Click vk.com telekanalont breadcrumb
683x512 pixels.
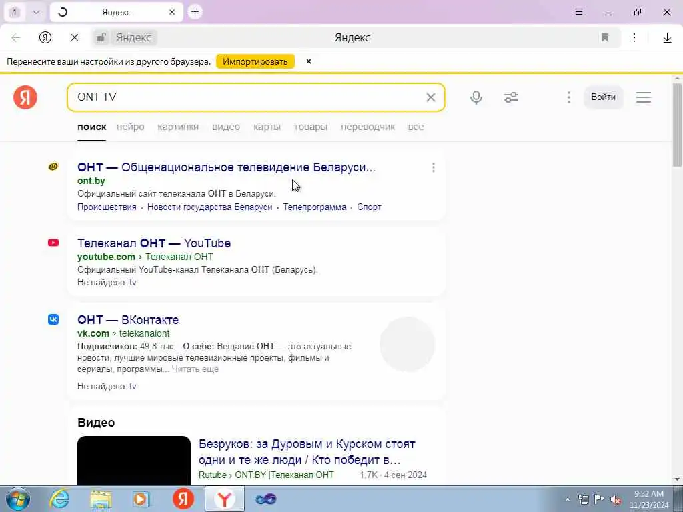123,333
